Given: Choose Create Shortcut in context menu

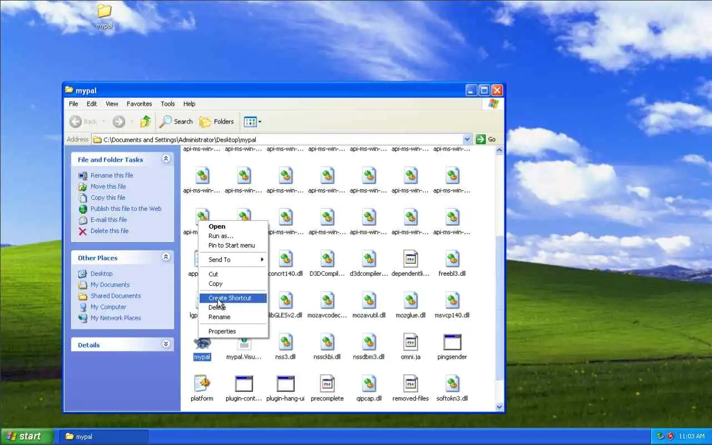Looking at the screenshot, I should pos(233,298).
